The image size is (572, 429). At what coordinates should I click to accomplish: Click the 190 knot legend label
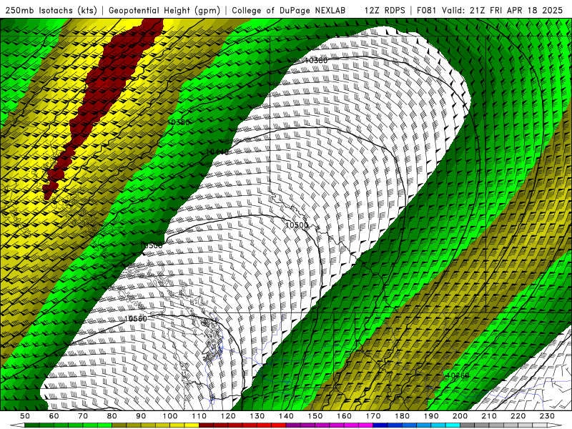click(431, 416)
